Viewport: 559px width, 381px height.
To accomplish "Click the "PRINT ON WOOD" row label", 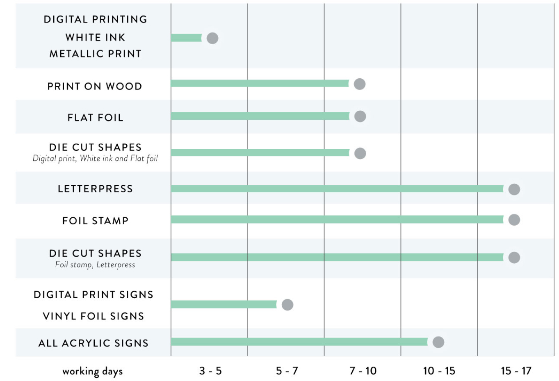I will (95, 87).
